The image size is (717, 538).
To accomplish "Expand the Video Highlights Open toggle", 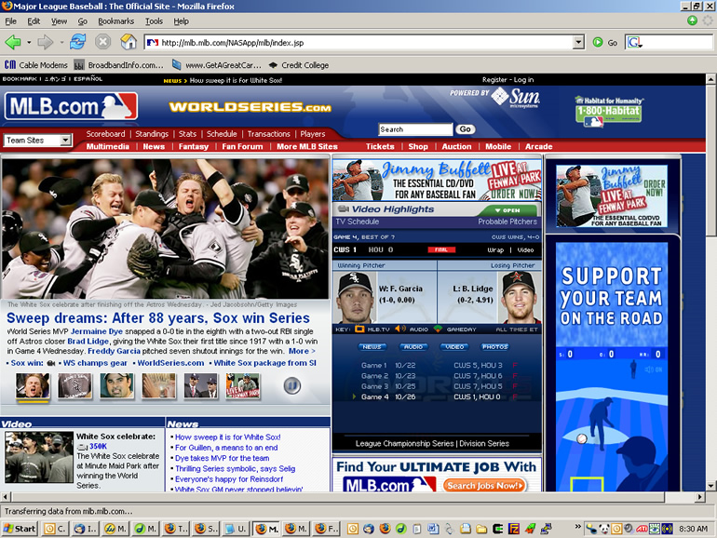I will pyautogui.click(x=507, y=210).
